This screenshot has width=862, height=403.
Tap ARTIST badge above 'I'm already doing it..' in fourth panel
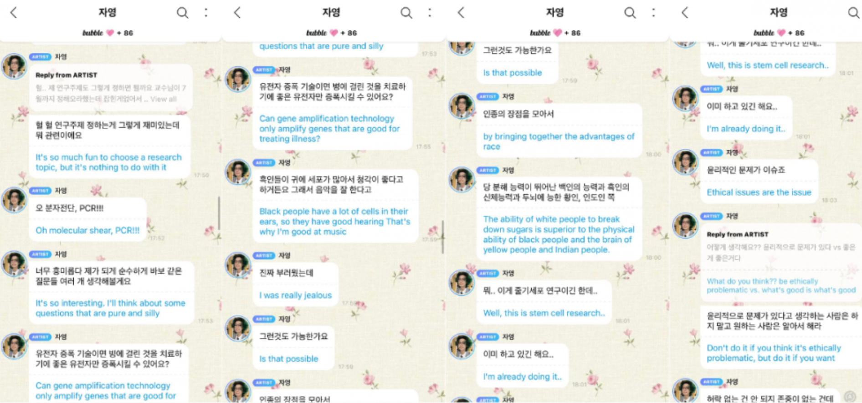[x=711, y=89]
